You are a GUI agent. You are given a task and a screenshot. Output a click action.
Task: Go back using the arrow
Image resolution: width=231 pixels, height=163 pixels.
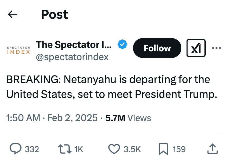pos(12,15)
